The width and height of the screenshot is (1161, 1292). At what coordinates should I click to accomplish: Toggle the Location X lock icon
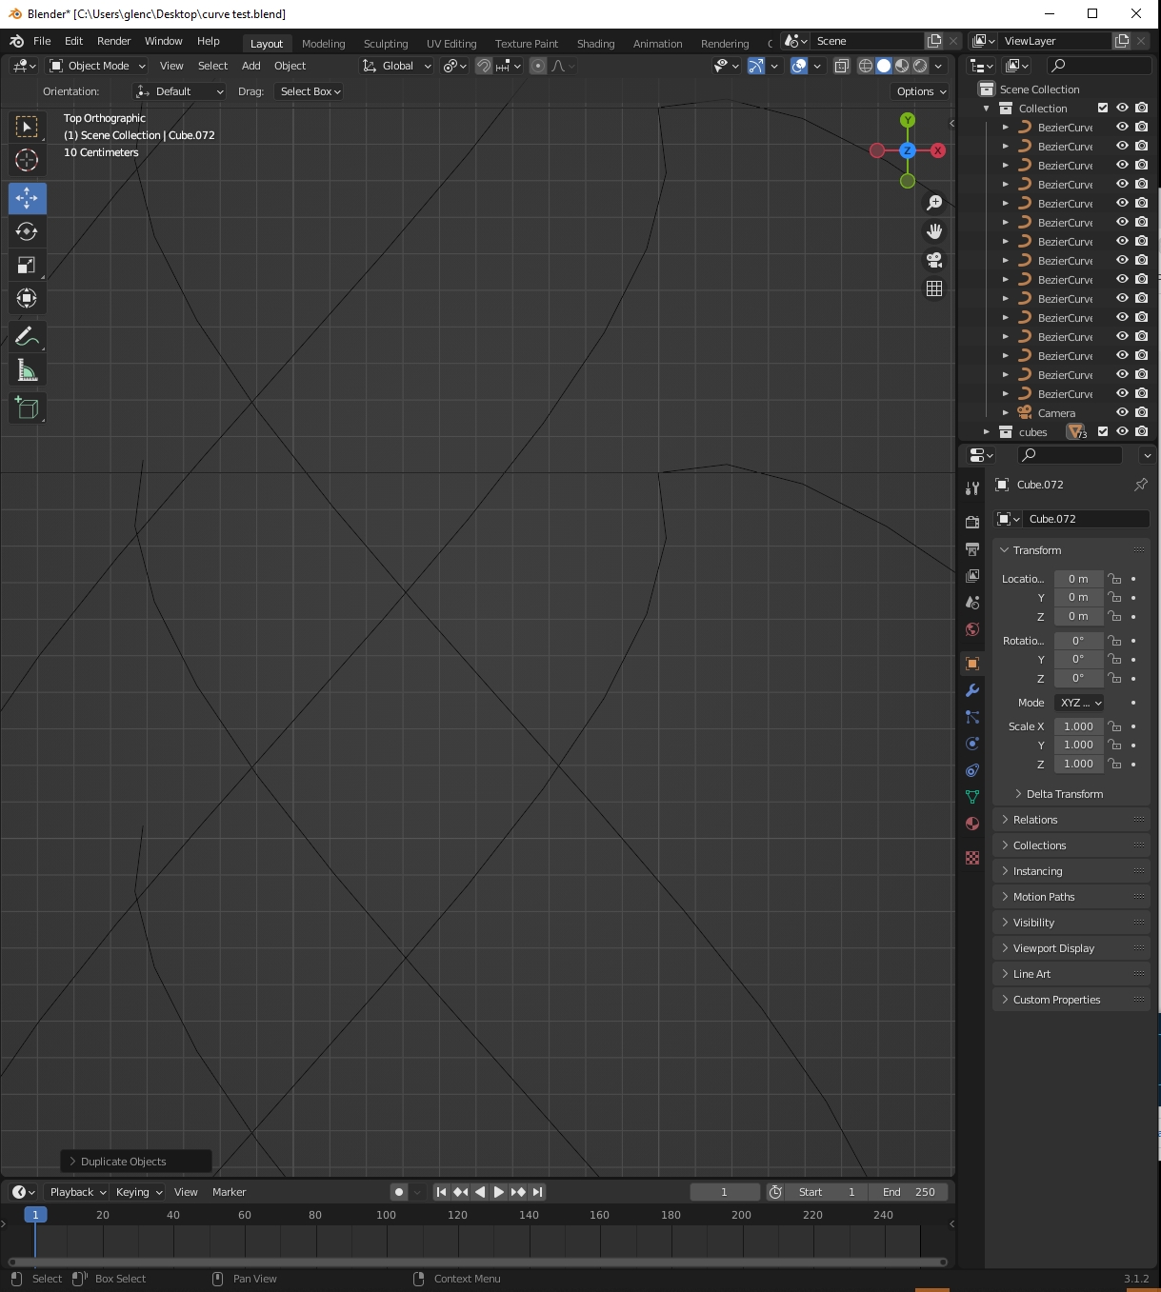(x=1114, y=578)
